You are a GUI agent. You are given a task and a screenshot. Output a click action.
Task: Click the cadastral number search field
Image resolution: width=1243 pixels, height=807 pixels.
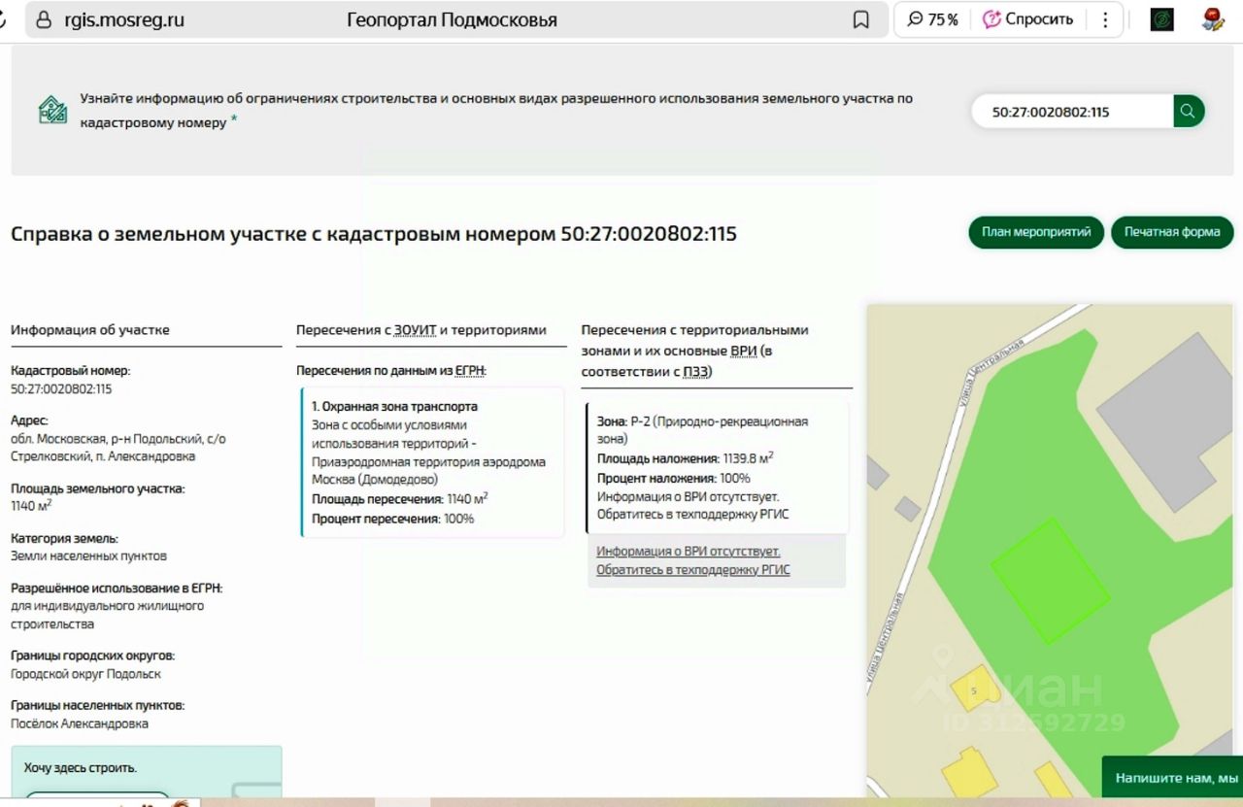(x=1073, y=112)
